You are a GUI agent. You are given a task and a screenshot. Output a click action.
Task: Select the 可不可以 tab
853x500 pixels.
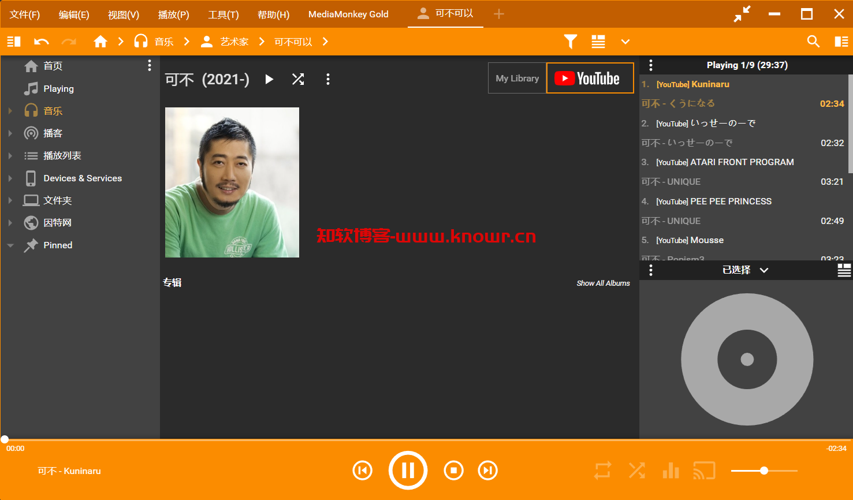pos(445,13)
